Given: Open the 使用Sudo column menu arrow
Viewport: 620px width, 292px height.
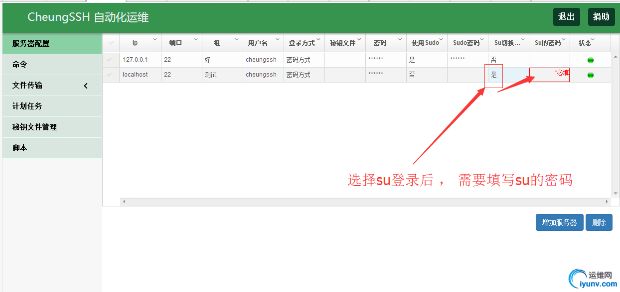Looking at the screenshot, I should [x=441, y=39].
